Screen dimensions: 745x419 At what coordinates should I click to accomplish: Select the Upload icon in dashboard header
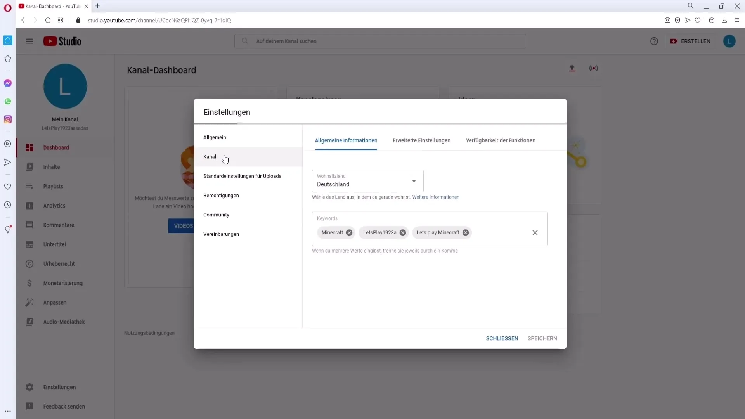(572, 68)
